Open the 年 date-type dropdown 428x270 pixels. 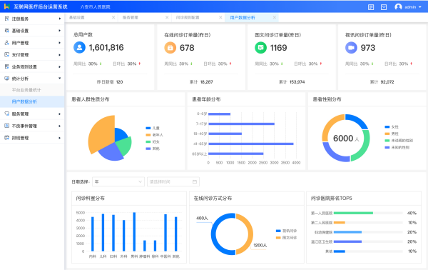coord(118,181)
